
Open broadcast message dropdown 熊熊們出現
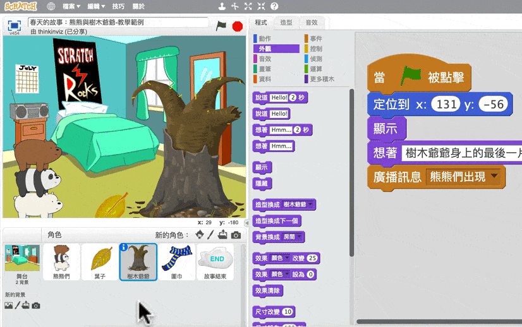(x=494, y=176)
